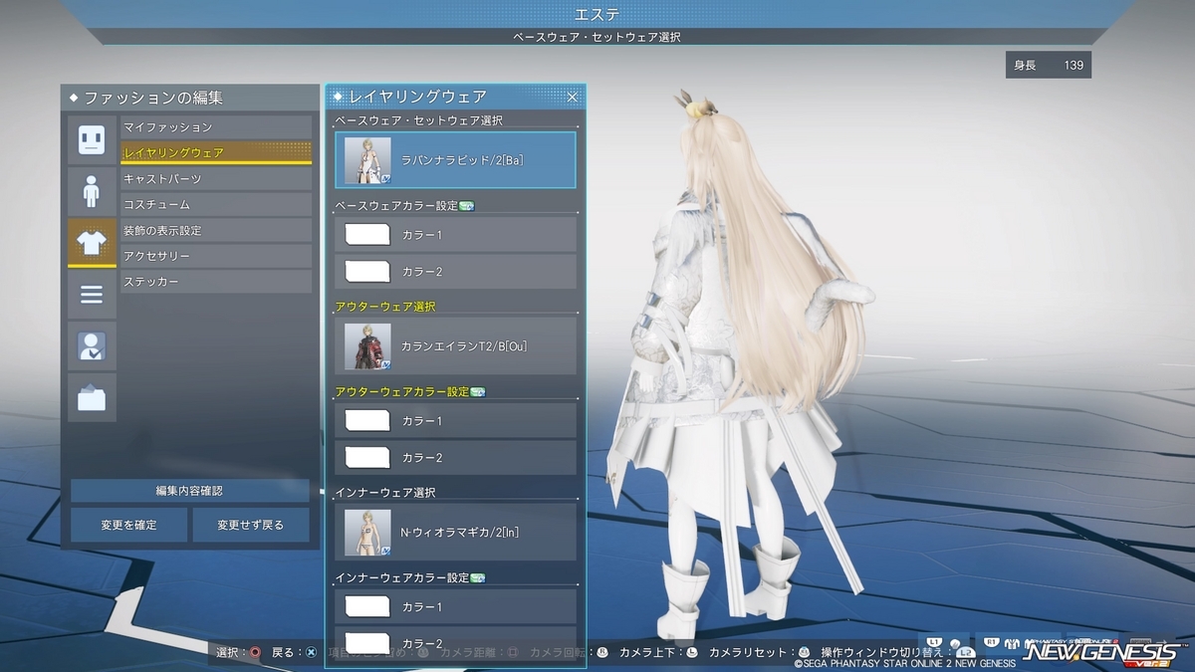Open コスチューム menu item
This screenshot has width=1195, height=672.
(x=216, y=205)
